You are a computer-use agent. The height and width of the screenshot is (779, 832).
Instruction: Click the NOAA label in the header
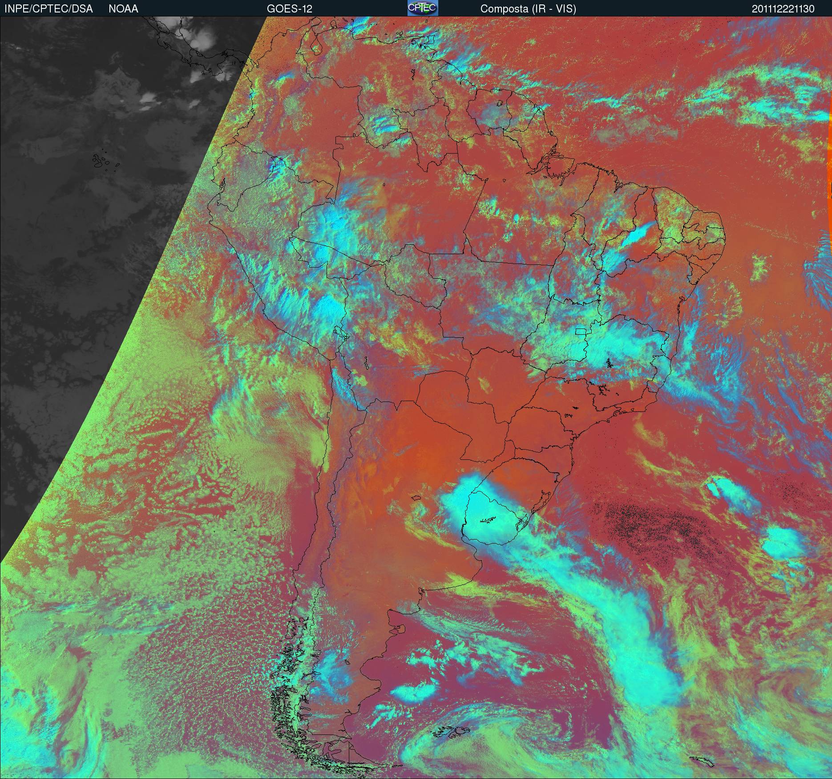tap(123, 9)
